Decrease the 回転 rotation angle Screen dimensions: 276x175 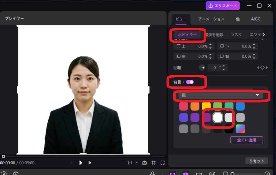tap(224, 69)
